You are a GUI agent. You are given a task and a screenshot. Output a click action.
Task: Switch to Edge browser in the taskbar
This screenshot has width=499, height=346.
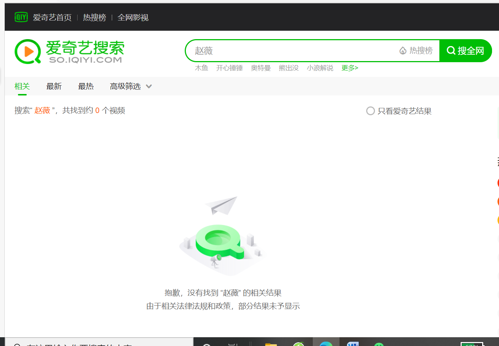click(326, 344)
